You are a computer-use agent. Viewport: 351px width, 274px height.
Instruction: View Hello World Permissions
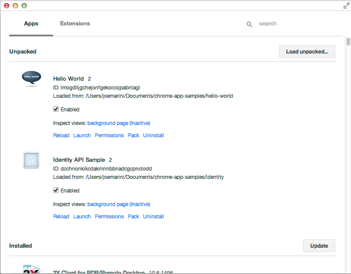(x=109, y=135)
